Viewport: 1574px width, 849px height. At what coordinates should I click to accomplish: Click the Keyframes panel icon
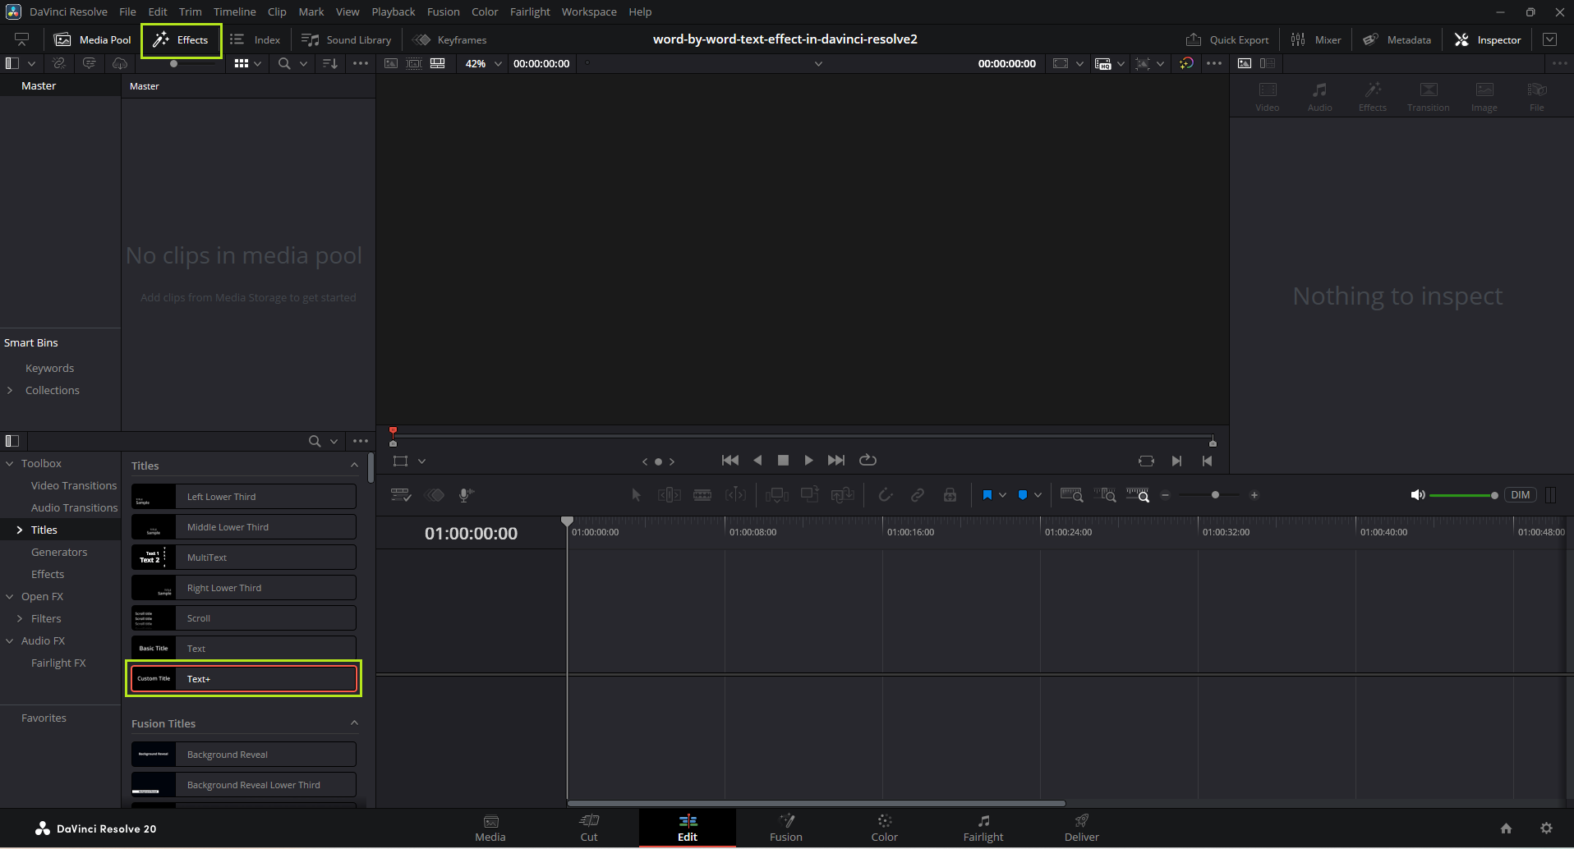click(421, 39)
